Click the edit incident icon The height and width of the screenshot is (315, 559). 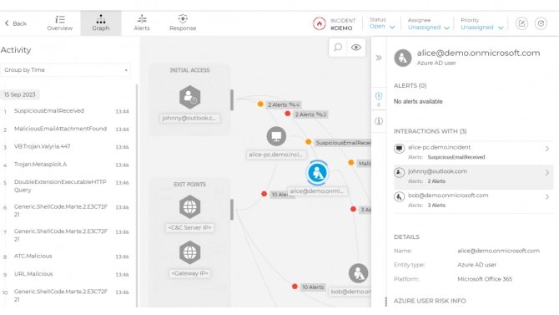tap(521, 23)
